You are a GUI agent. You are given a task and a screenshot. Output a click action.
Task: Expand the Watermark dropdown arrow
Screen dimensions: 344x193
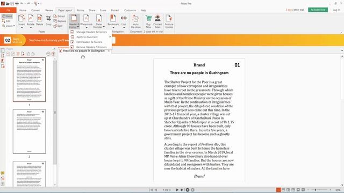(x=87, y=27)
